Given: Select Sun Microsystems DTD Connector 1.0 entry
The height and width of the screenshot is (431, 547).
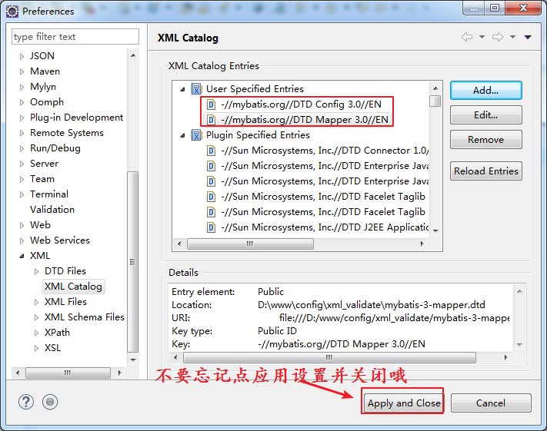Looking at the screenshot, I should (325, 151).
